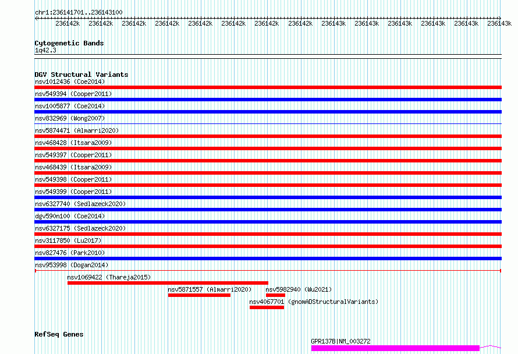Click the blue bar under nsv549394
The height and width of the screenshot is (354, 518).
tap(268, 100)
